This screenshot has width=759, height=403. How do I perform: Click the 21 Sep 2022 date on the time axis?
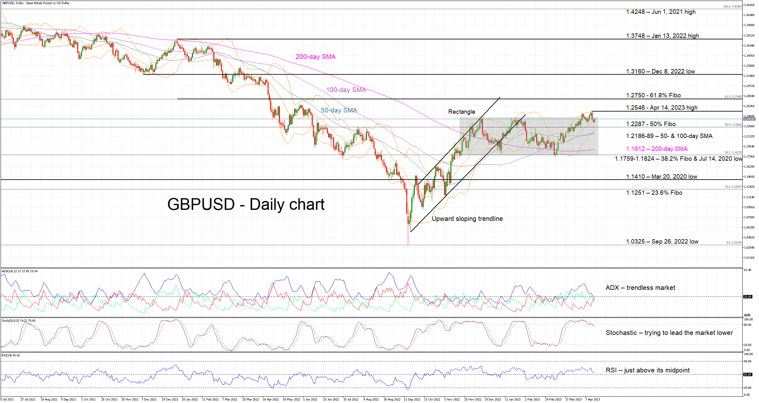[x=412, y=400]
